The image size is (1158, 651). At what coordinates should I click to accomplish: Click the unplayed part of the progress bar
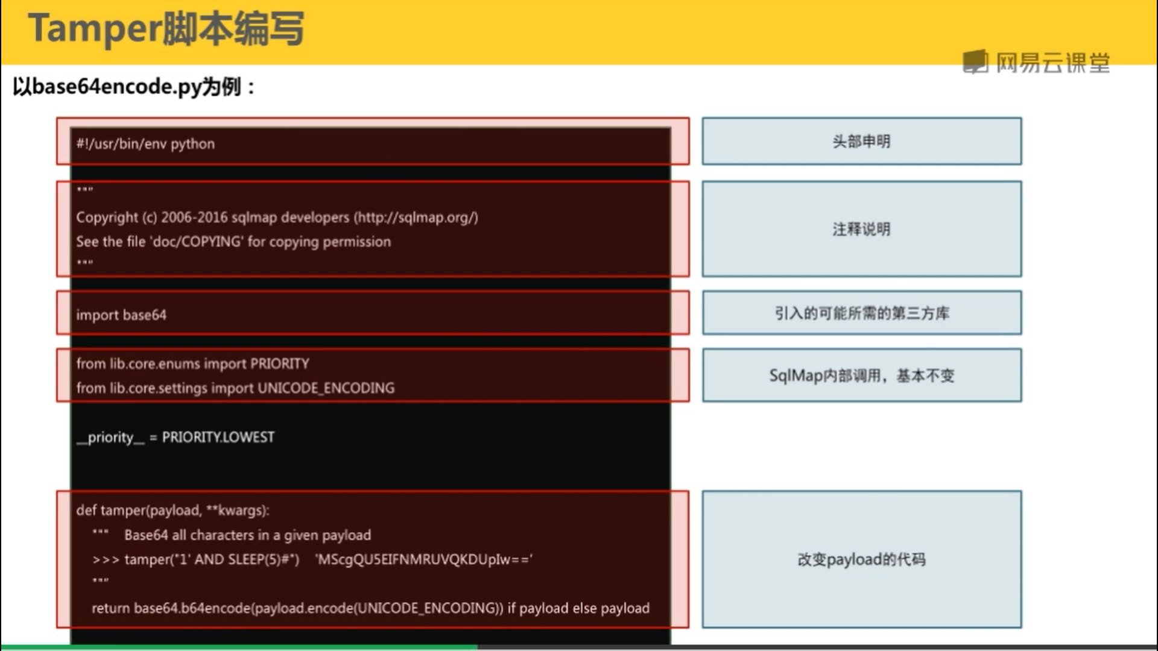814,647
